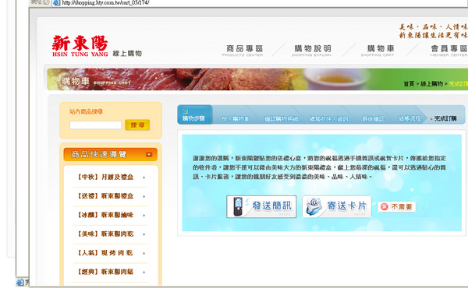Click the envelope icon on the 寄送卡片 button
Viewport: 468px width, 288px height.
(x=314, y=206)
